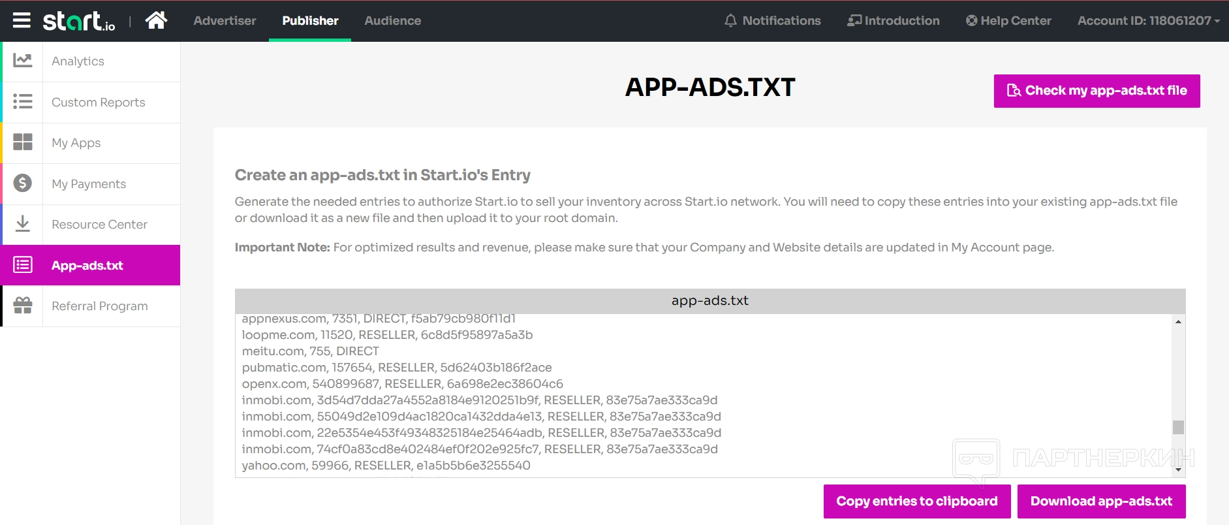Click the My Apps grid icon
The height and width of the screenshot is (525, 1229).
23,142
